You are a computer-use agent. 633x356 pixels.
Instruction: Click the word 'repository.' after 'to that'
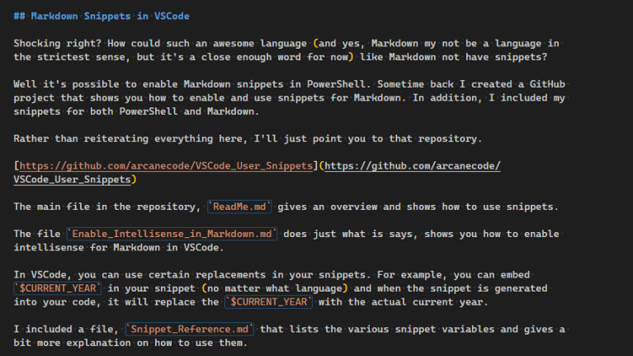450,139
